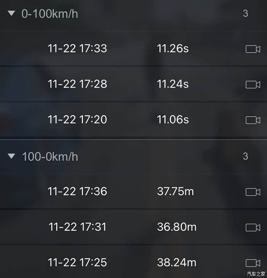Open camera icon for 11.06s result
The image size is (267, 278).
[253, 120]
